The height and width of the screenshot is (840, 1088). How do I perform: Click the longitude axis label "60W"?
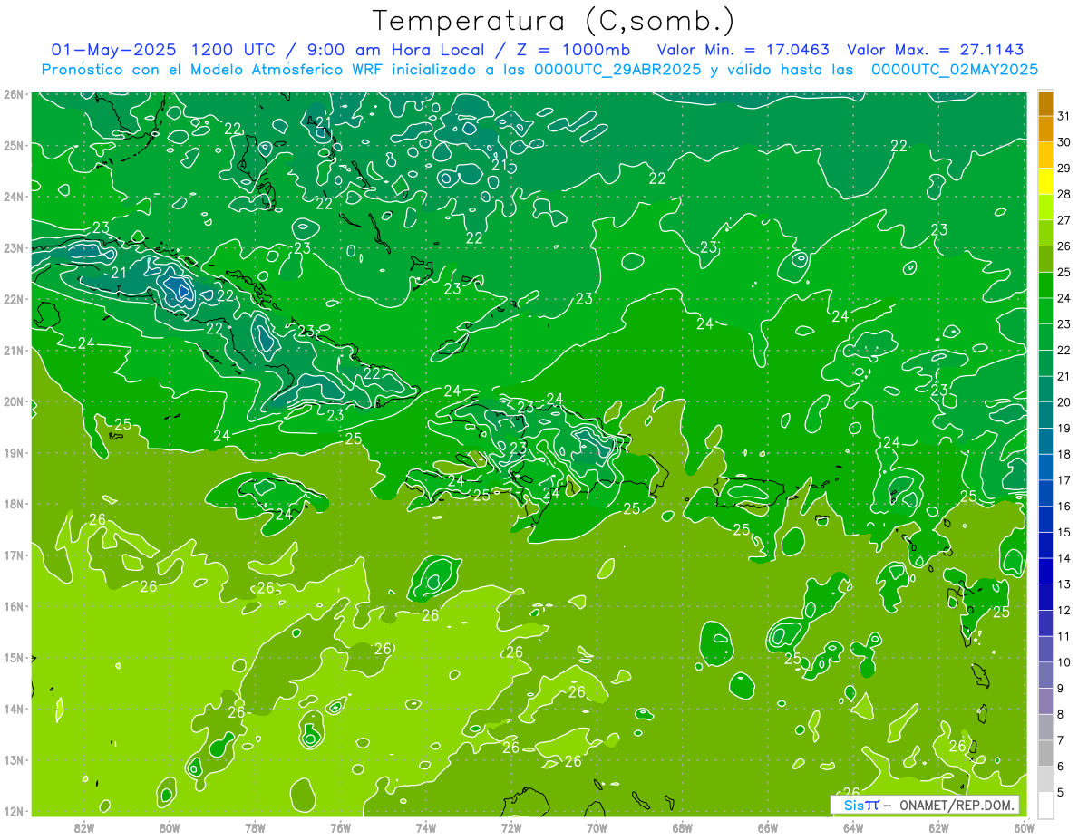1024,827
